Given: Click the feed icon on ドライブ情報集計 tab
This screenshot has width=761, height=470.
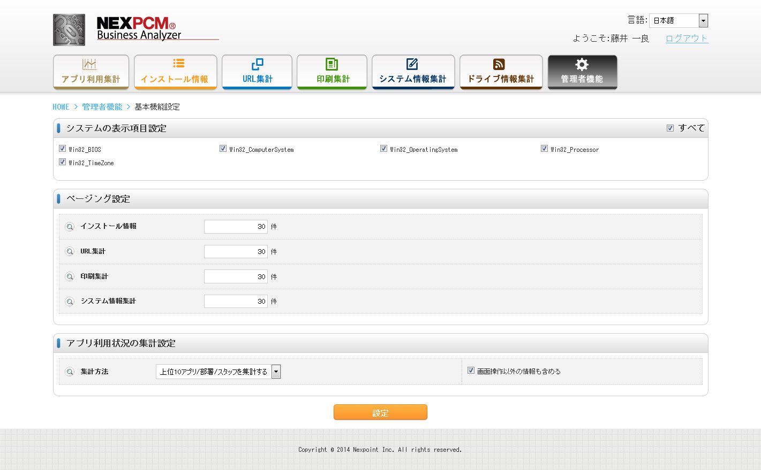Looking at the screenshot, I should tap(499, 64).
